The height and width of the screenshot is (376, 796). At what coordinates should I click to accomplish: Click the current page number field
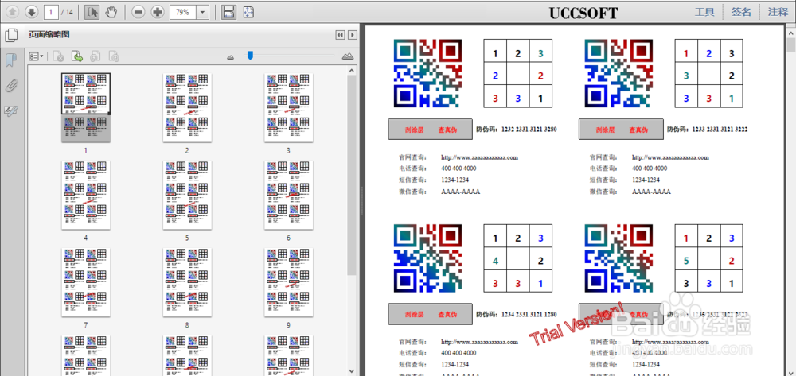(51, 12)
